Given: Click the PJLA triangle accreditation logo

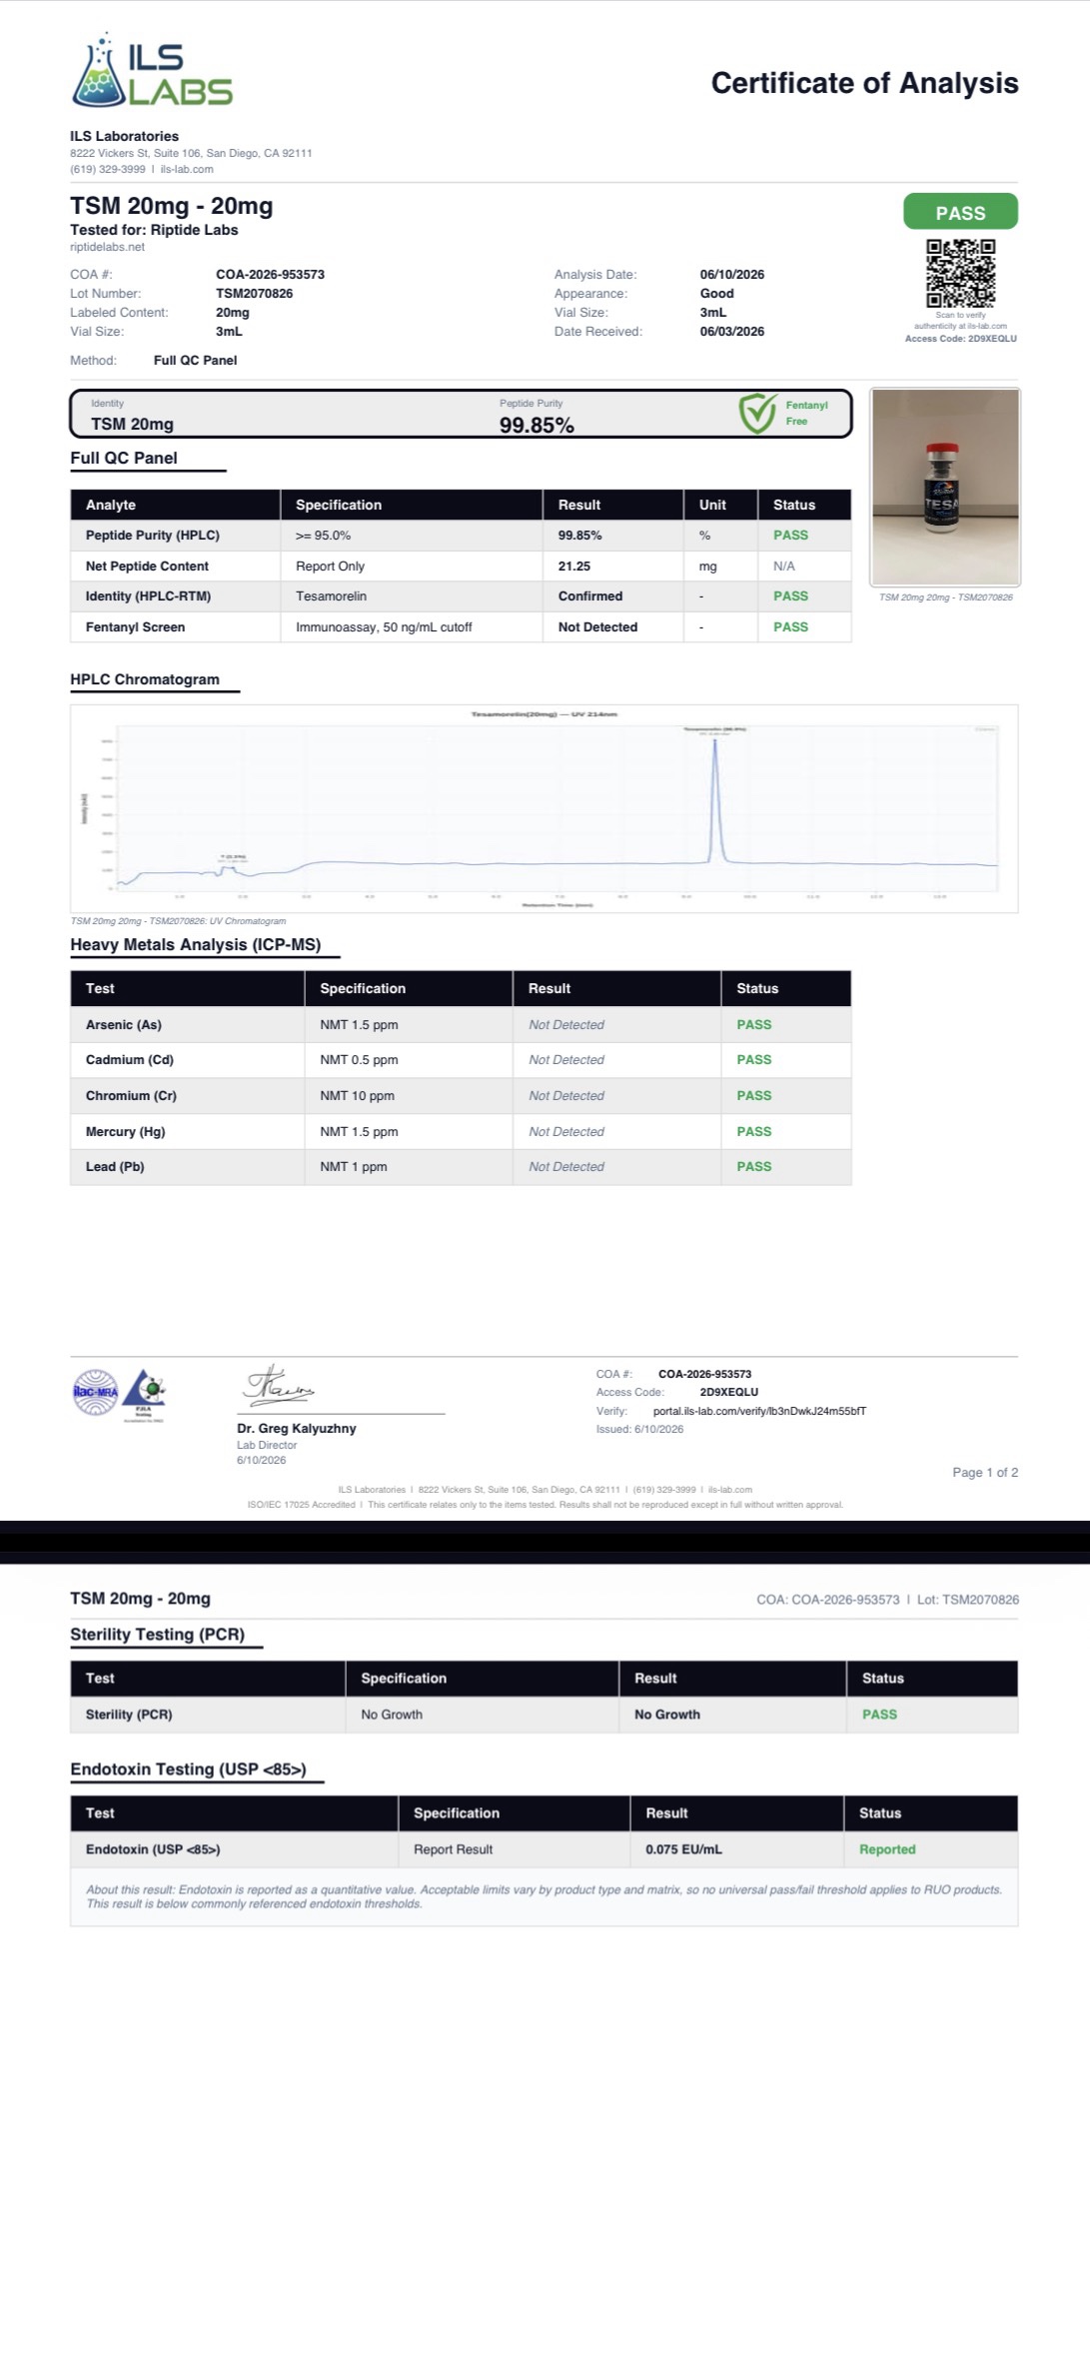Looking at the screenshot, I should [x=144, y=1394].
